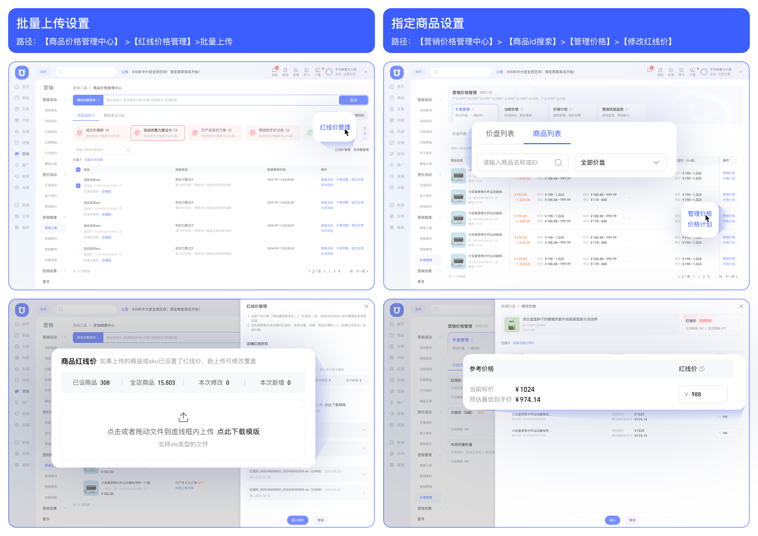Click 批量关闭风险 link
The width and height of the screenshot is (758, 536).
[x=94, y=160]
